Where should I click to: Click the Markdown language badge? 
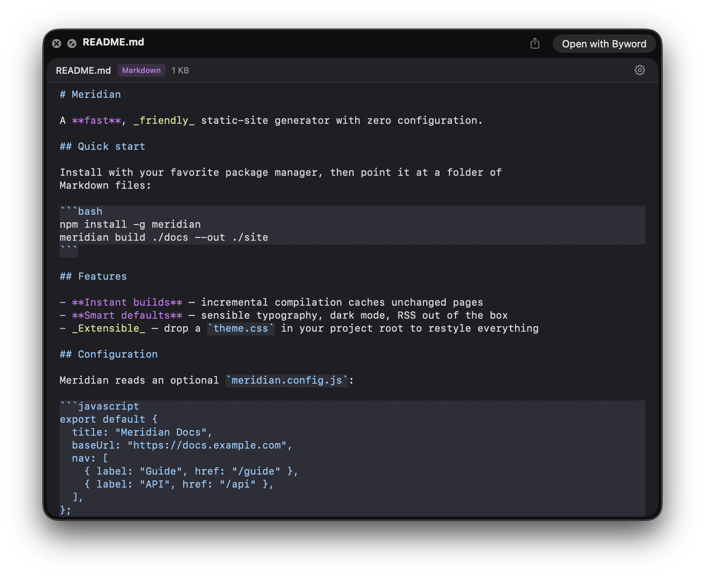[x=141, y=70]
